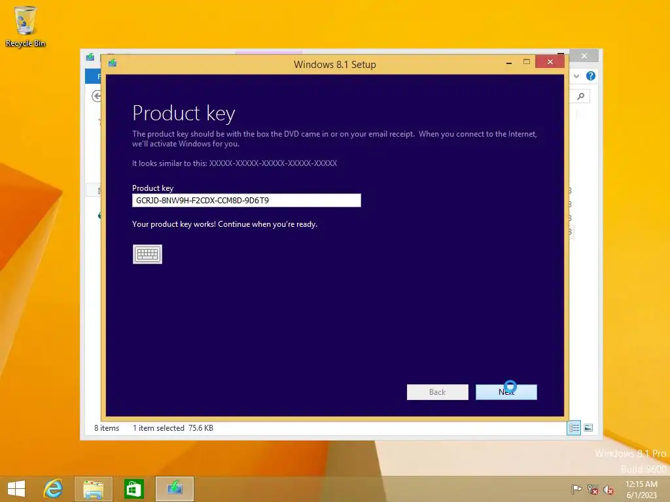
Task: Click File Explorer back arrow
Action: click(x=97, y=97)
